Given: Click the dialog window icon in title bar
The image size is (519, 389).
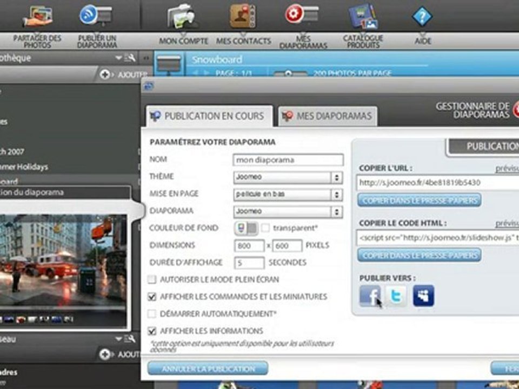Looking at the screenshot, I should [x=149, y=86].
